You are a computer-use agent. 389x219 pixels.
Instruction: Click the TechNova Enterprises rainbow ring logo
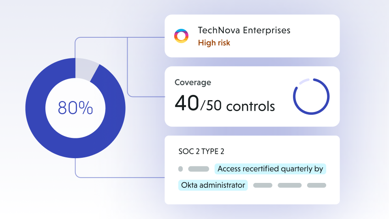coord(181,36)
